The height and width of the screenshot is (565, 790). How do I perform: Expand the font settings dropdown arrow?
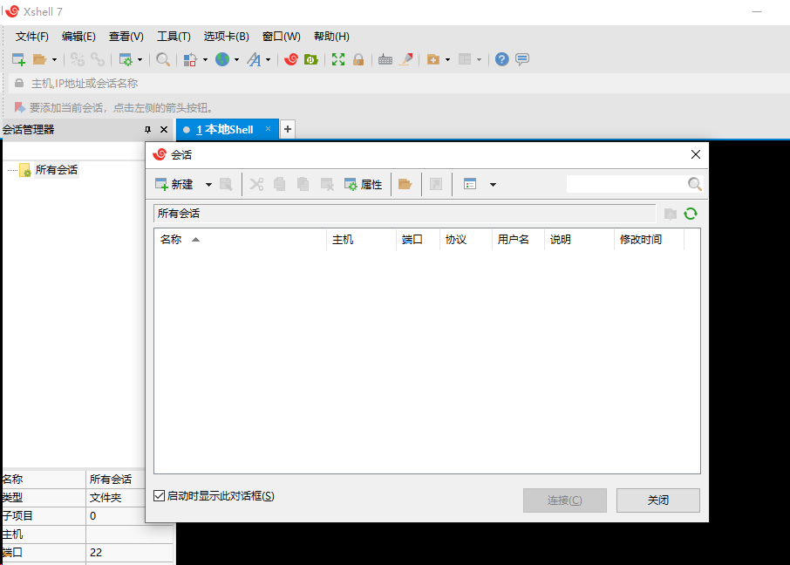click(x=268, y=59)
